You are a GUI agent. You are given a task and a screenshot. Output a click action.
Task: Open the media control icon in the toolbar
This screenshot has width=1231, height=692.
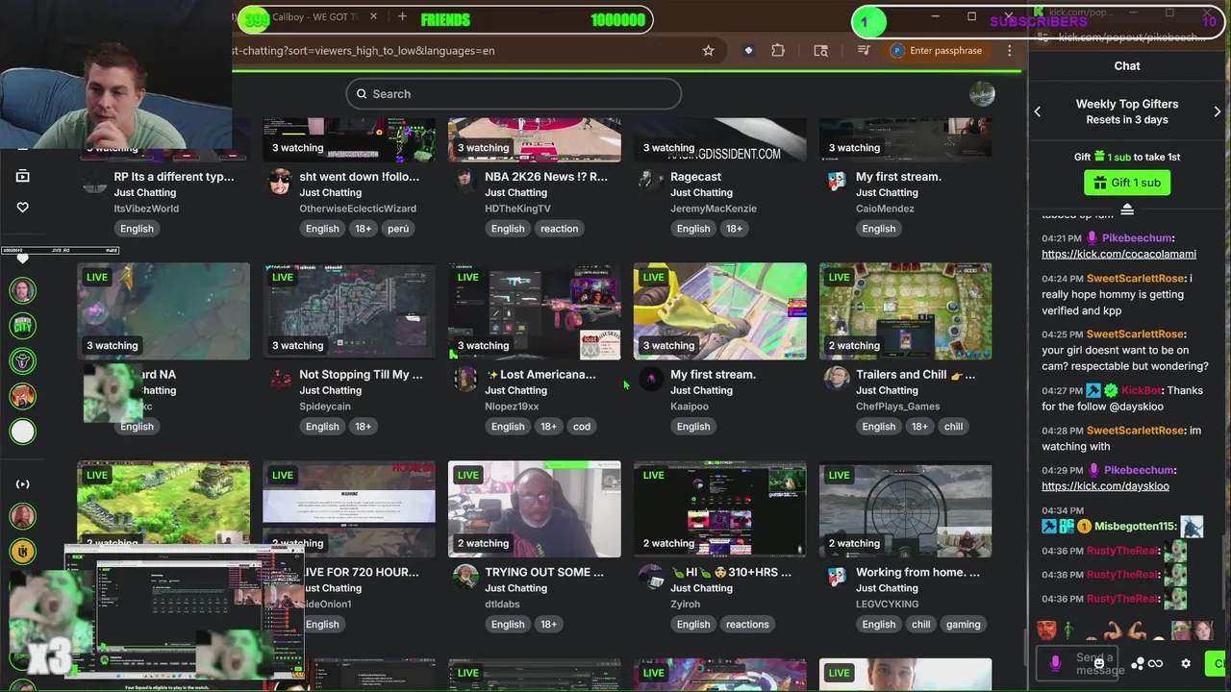pos(864,51)
